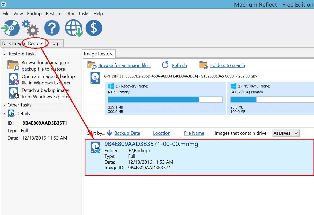The image size is (314, 215).
Task: Sort images by Backup Date
Action: [x=127, y=133]
